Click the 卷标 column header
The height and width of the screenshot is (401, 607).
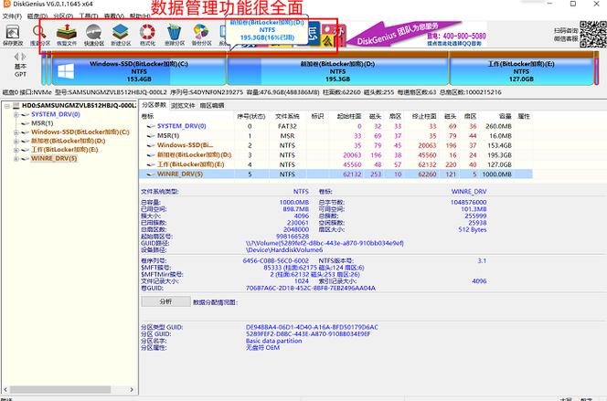click(x=147, y=116)
